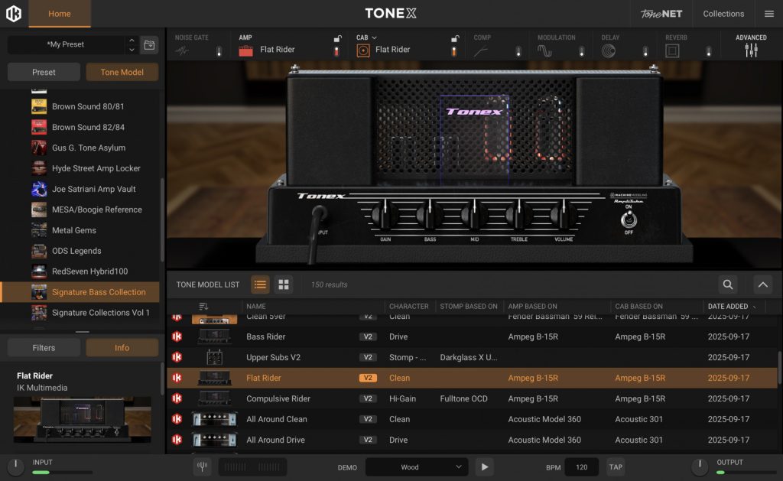The image size is (783, 481).
Task: Toggle Compressor power switch
Action: [x=518, y=51]
